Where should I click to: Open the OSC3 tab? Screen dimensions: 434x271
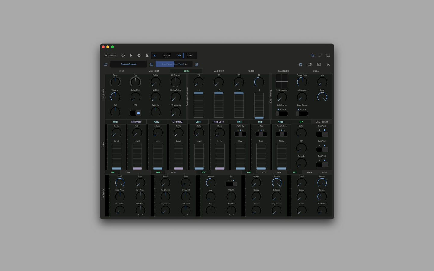251,71
